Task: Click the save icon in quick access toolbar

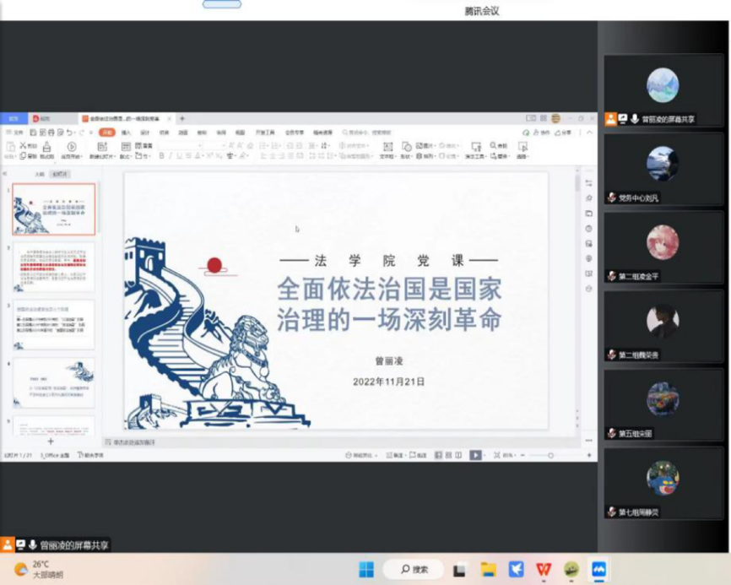Action: click(x=33, y=133)
